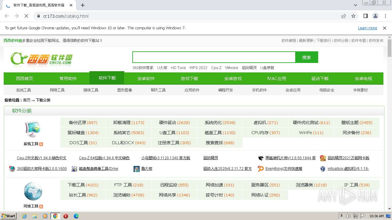Open the Chrome profile avatar

[x=375, y=16]
